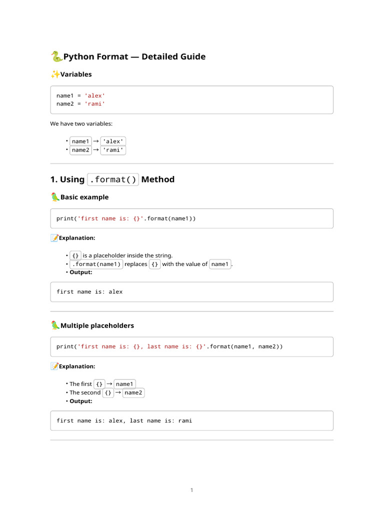The width and height of the screenshot is (384, 512).
Task: Click the multiple placeholders print code block
Action: [x=191, y=347]
